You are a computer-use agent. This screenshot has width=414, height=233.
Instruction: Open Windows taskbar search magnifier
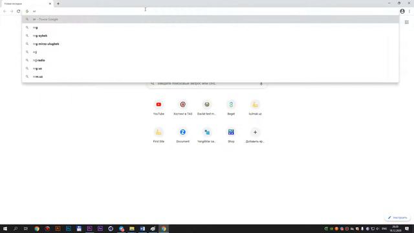(16, 228)
